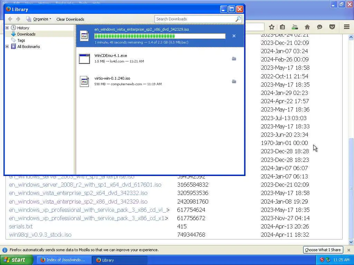Expand the All Bookmarks tree node

coord(7,47)
